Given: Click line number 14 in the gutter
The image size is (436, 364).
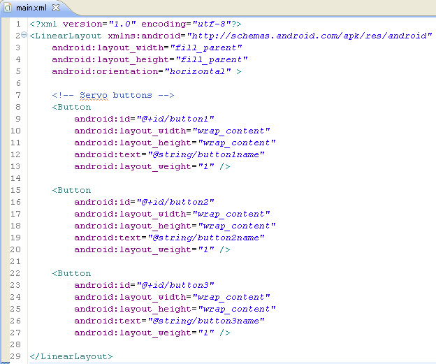Looking at the screenshot, I should point(15,178).
